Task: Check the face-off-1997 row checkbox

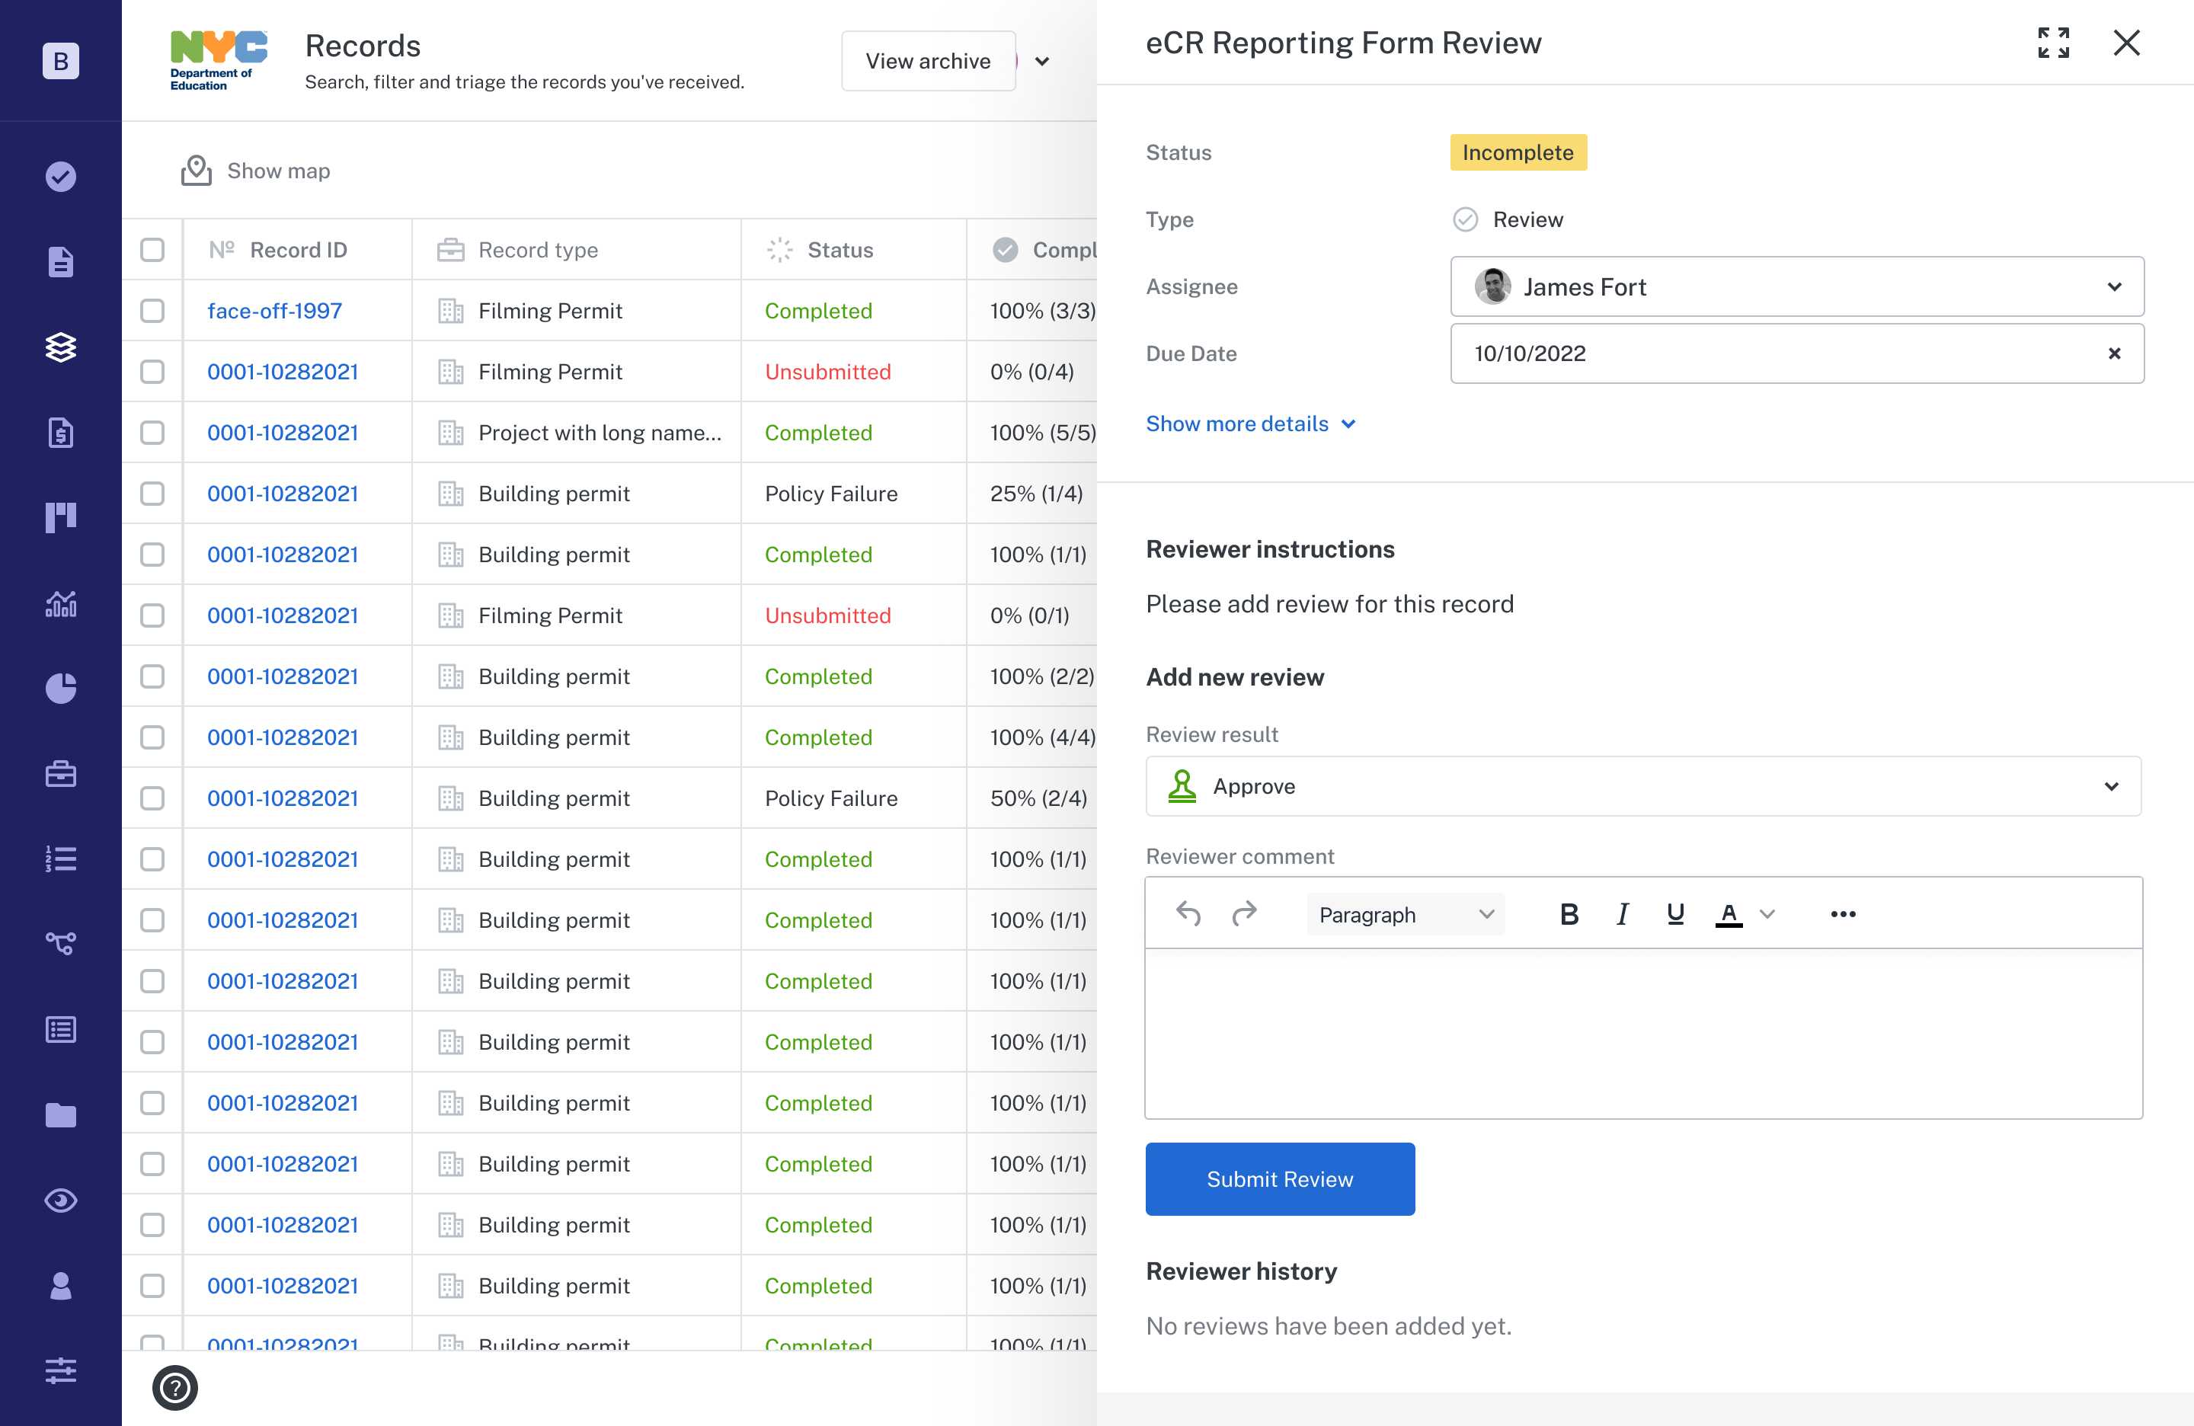Action: point(152,311)
